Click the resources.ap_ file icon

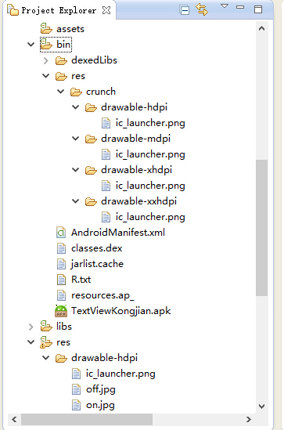[61, 295]
